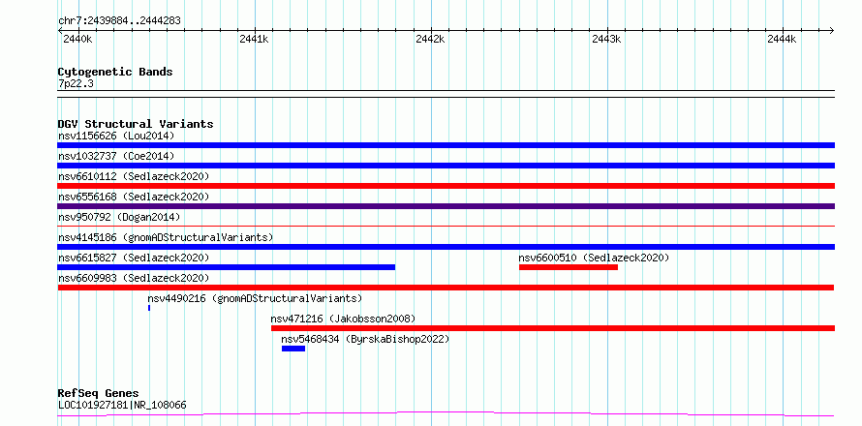The image size is (862, 426).
Task: Click the blue nsv6615827 variant bar
Action: pyautogui.click(x=226, y=267)
